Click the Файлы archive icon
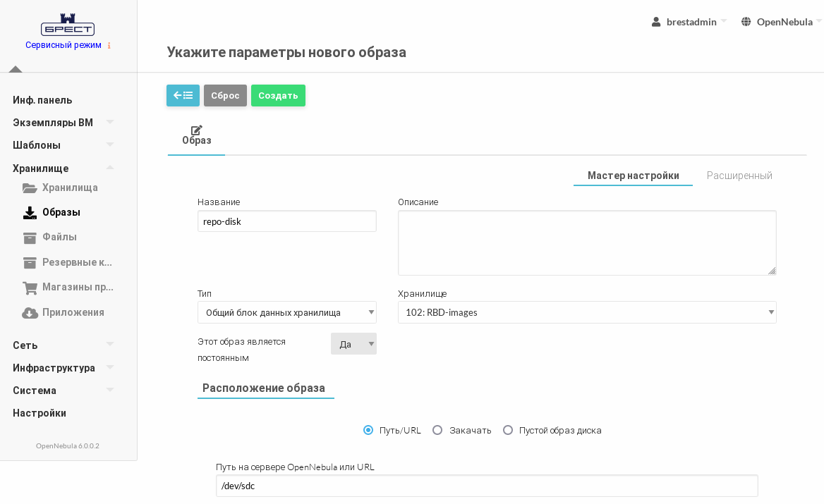 (x=30, y=238)
